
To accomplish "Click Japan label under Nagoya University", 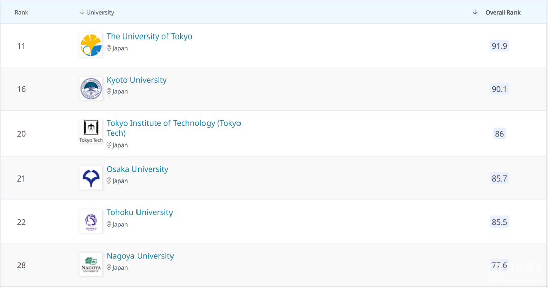I will [x=120, y=267].
